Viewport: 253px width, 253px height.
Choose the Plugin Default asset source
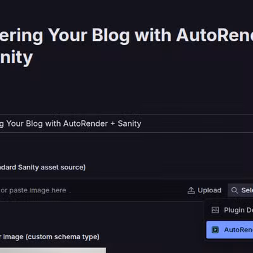[x=230, y=210]
